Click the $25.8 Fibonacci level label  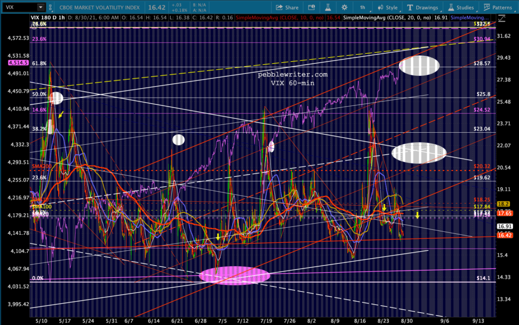(483, 94)
